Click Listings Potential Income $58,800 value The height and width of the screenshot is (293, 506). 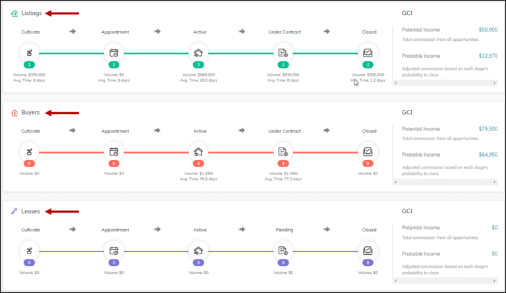coord(488,30)
